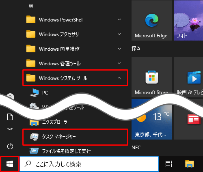203x172 pixels.
Task: Open Task View from the taskbar
Action: pos(169,164)
